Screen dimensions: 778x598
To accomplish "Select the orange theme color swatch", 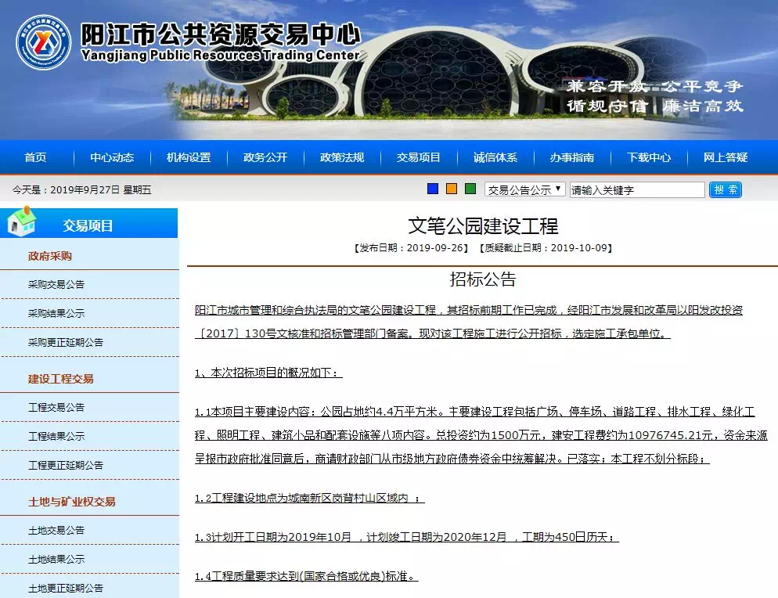I will pyautogui.click(x=452, y=189).
